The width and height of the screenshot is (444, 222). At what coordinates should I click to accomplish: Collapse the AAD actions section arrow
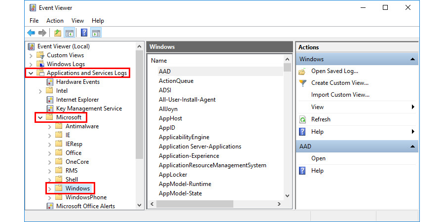click(x=412, y=147)
